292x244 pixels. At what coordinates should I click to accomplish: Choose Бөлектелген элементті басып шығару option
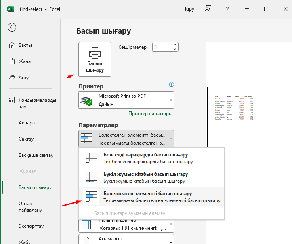pos(151,197)
